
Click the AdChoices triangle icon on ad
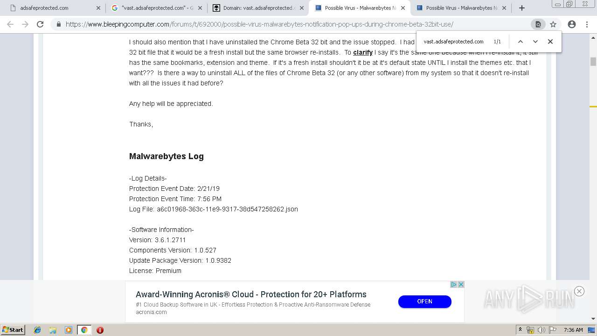453,285
